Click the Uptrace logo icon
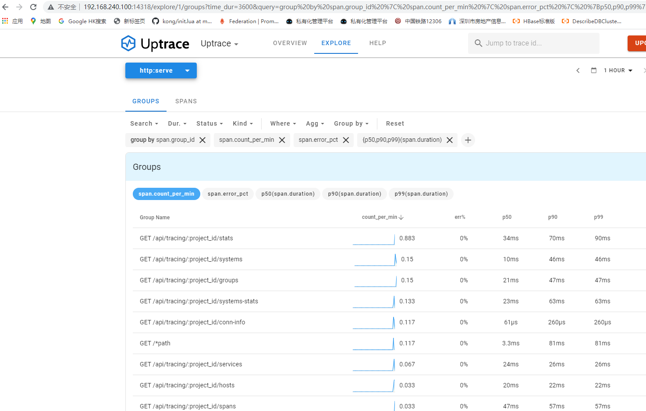646x411 pixels. (x=128, y=43)
